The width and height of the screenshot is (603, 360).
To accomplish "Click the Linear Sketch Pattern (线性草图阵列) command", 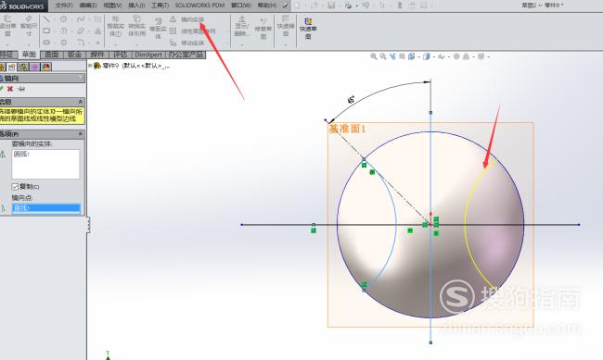I will 193,31.
